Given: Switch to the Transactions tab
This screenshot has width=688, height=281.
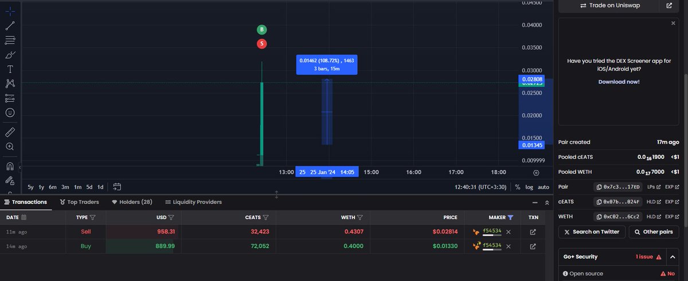Looking at the screenshot, I should (26, 202).
